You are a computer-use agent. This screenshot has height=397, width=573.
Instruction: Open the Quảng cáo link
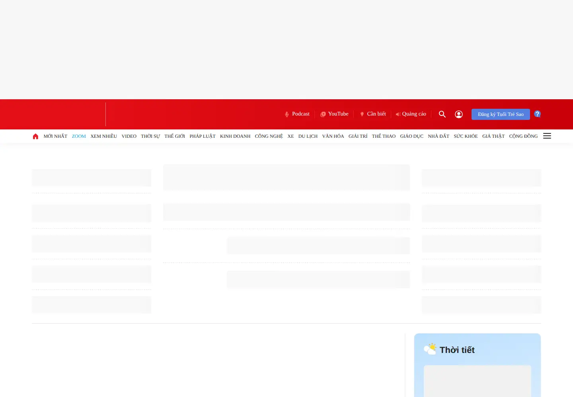(x=411, y=114)
